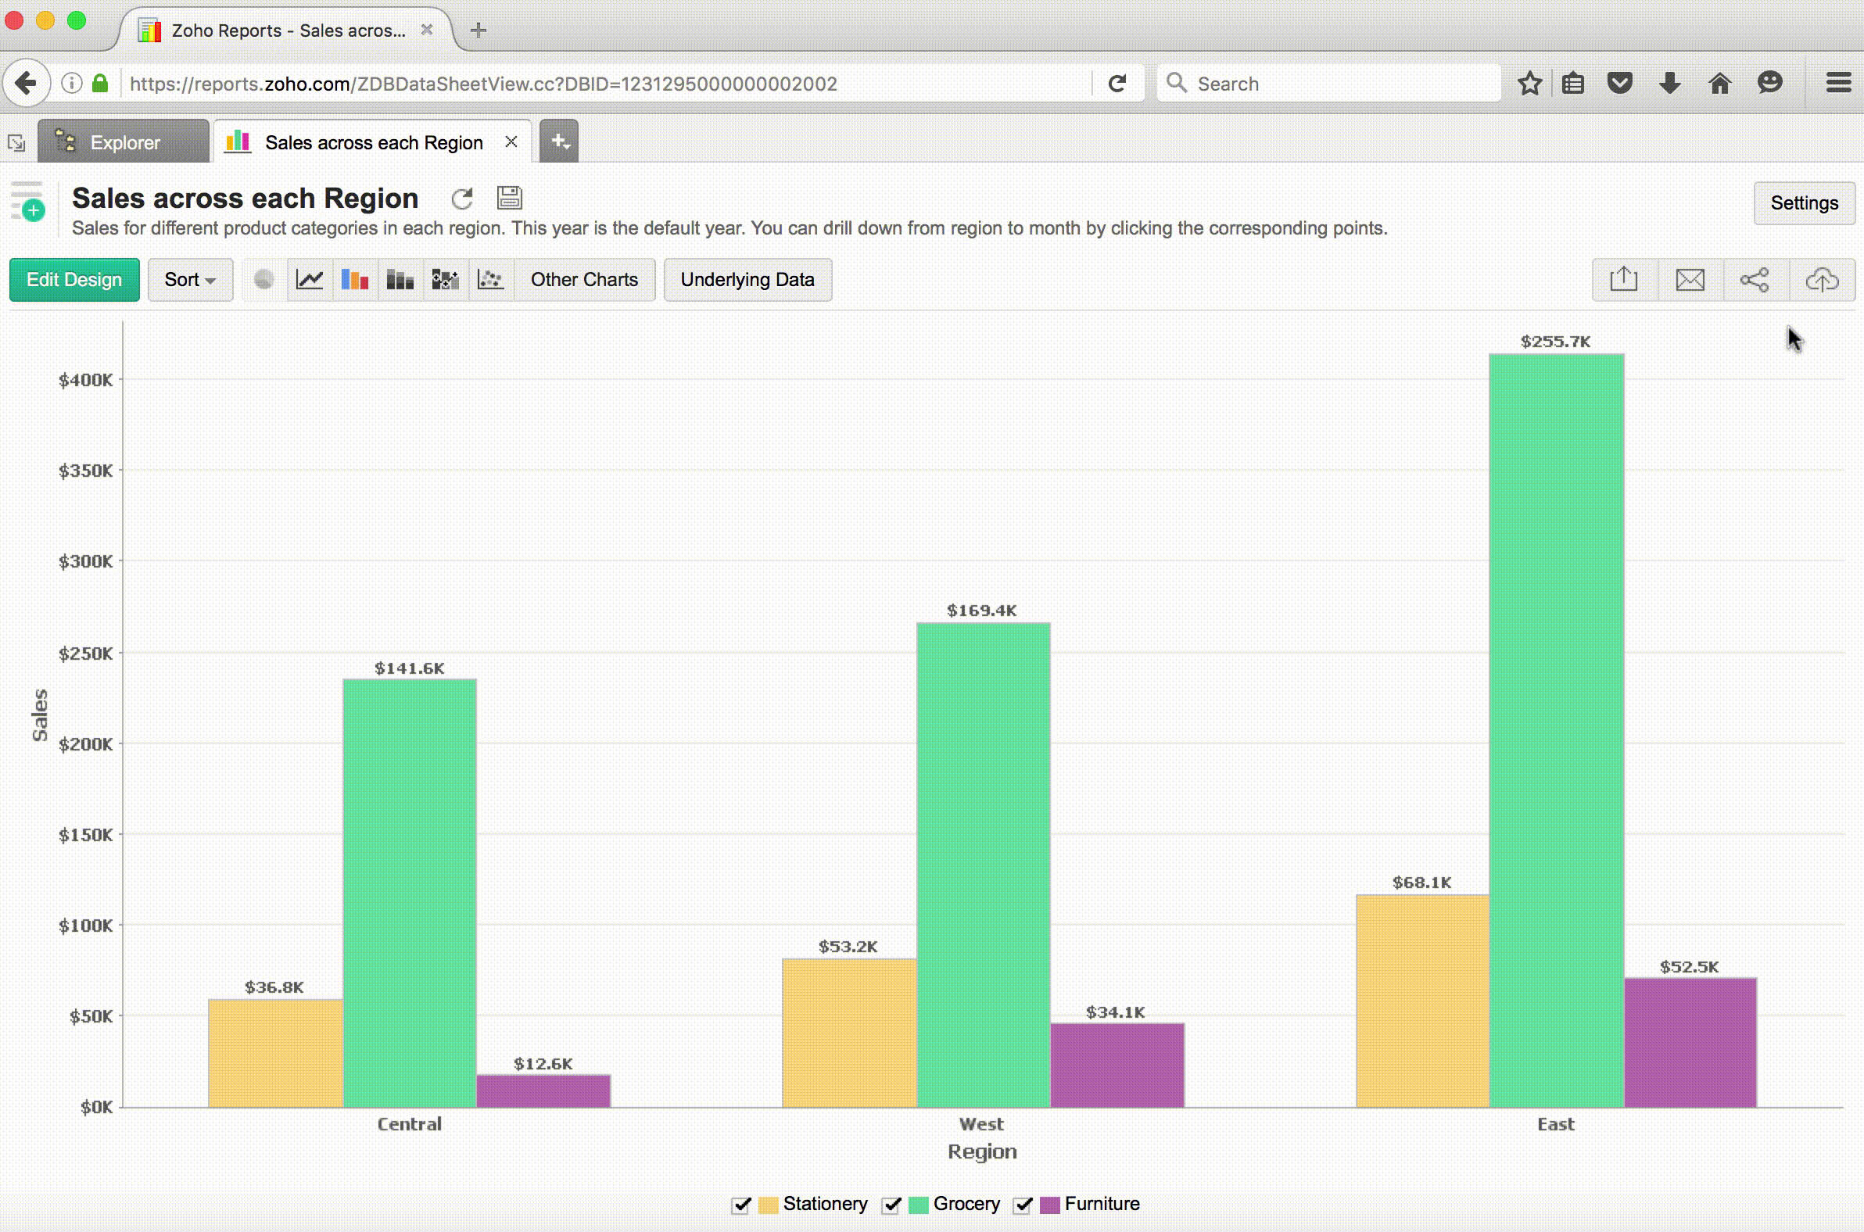Image resolution: width=1864 pixels, height=1232 pixels.
Task: Uncheck the Stationery legend checkbox
Action: (741, 1205)
